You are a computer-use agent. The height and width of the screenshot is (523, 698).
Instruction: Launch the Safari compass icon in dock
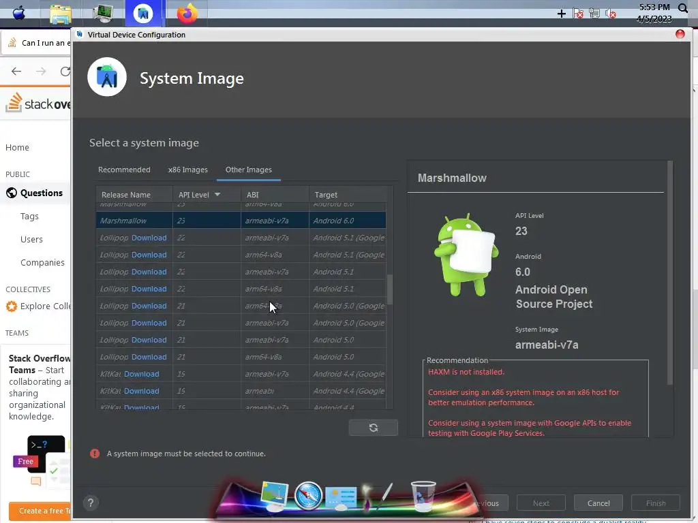coord(308,496)
